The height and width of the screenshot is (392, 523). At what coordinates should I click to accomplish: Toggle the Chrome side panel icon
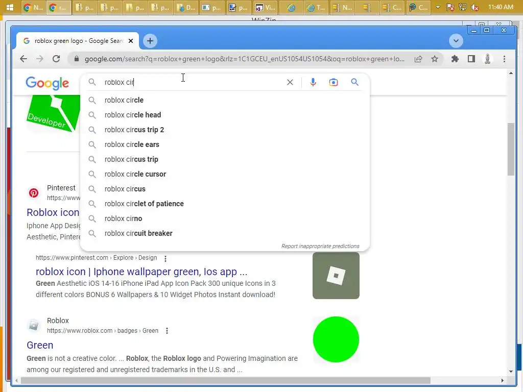click(471, 59)
